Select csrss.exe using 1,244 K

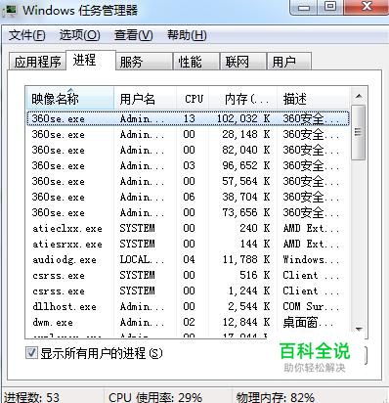[x=188, y=291]
